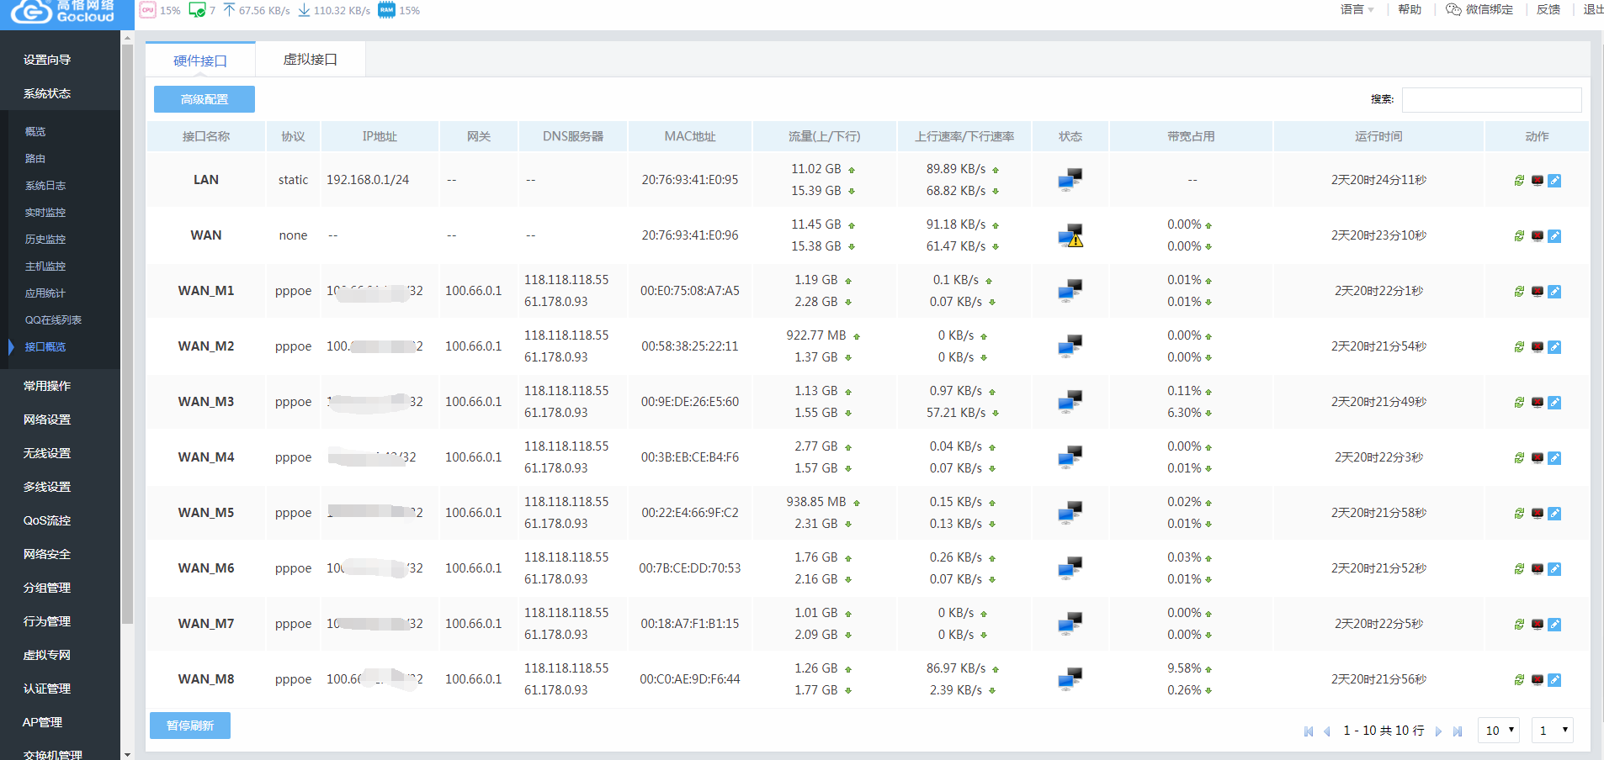
Task: Reconnect WAN_M2 using green refresh icon
Action: click(x=1519, y=347)
